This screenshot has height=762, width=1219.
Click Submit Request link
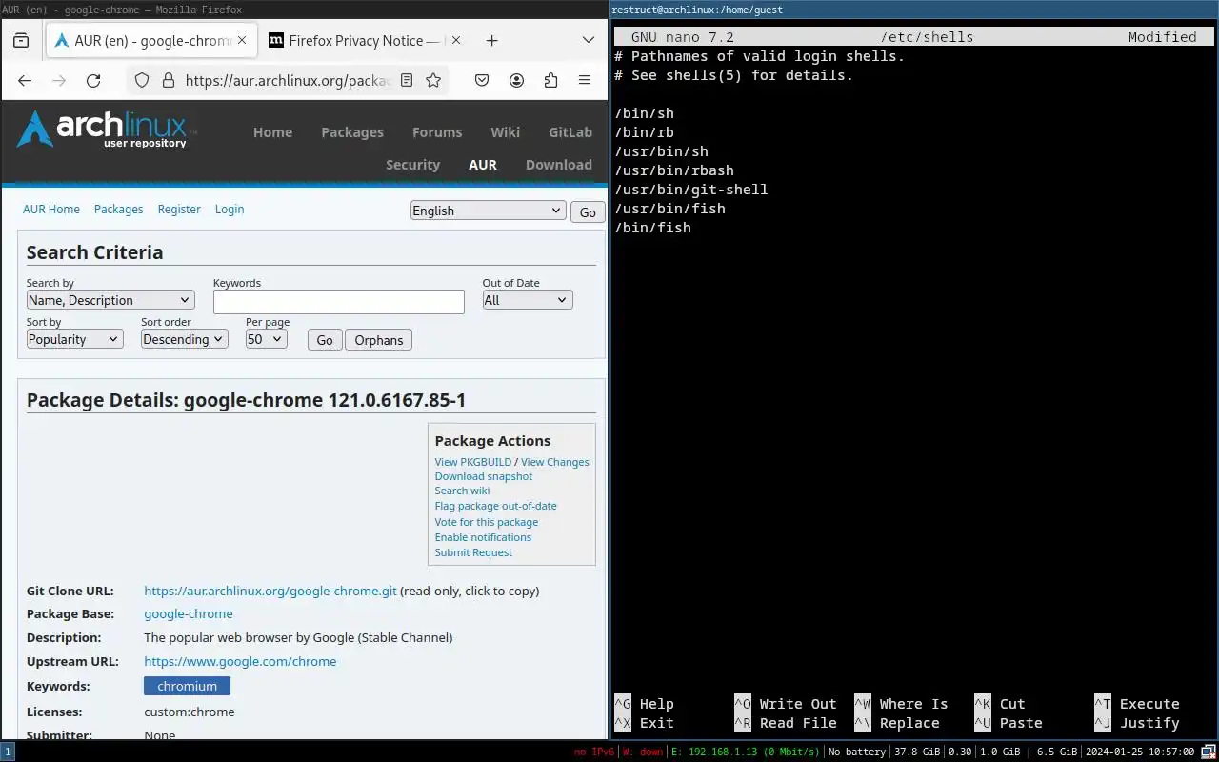(473, 552)
